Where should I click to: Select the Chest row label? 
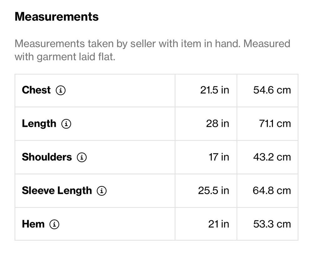tap(36, 90)
